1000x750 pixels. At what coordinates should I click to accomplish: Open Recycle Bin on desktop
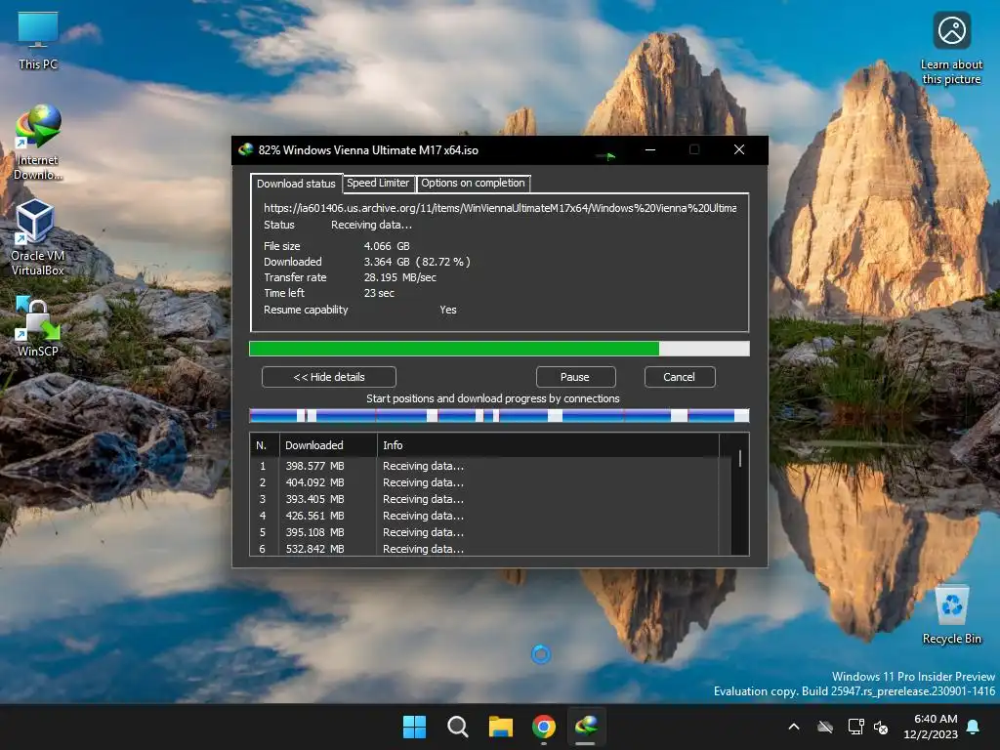pyautogui.click(x=951, y=615)
